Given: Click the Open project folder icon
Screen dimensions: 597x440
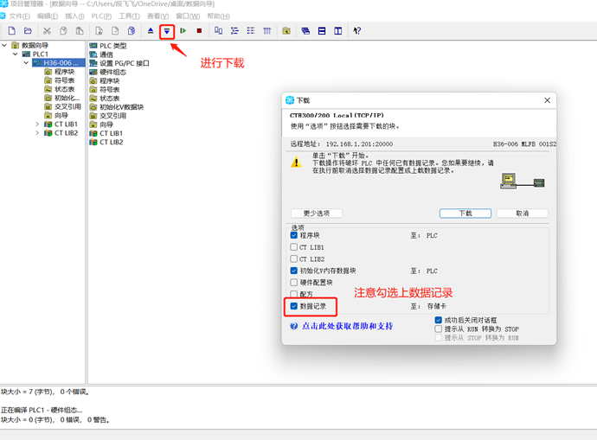Looking at the screenshot, I should 28,31.
